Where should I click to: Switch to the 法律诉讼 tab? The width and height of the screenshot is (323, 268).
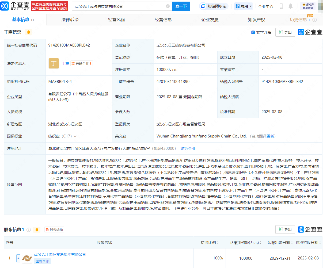70,19
